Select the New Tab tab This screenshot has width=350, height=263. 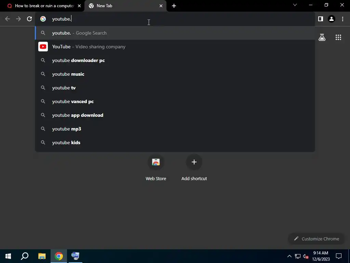(125, 6)
